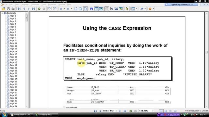Click the green previous view button in status bar
This screenshot has width=209, height=117.
(131, 111)
